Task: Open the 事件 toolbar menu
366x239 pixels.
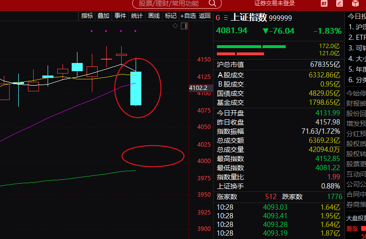Action: 120,16
